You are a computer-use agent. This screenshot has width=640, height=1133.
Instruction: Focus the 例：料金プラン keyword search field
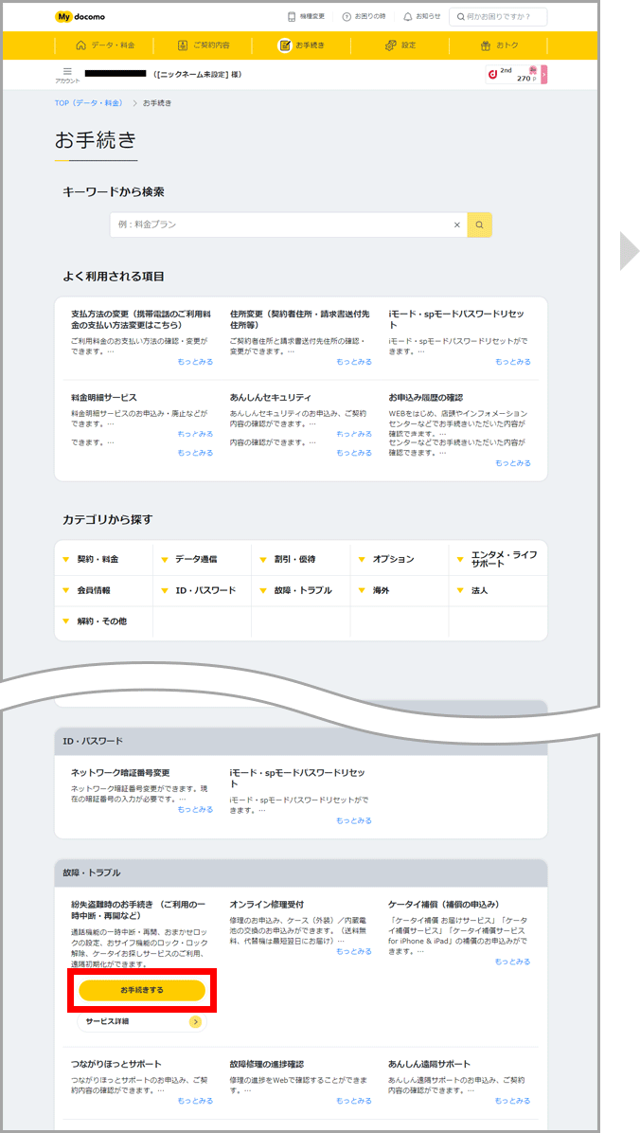click(x=279, y=225)
